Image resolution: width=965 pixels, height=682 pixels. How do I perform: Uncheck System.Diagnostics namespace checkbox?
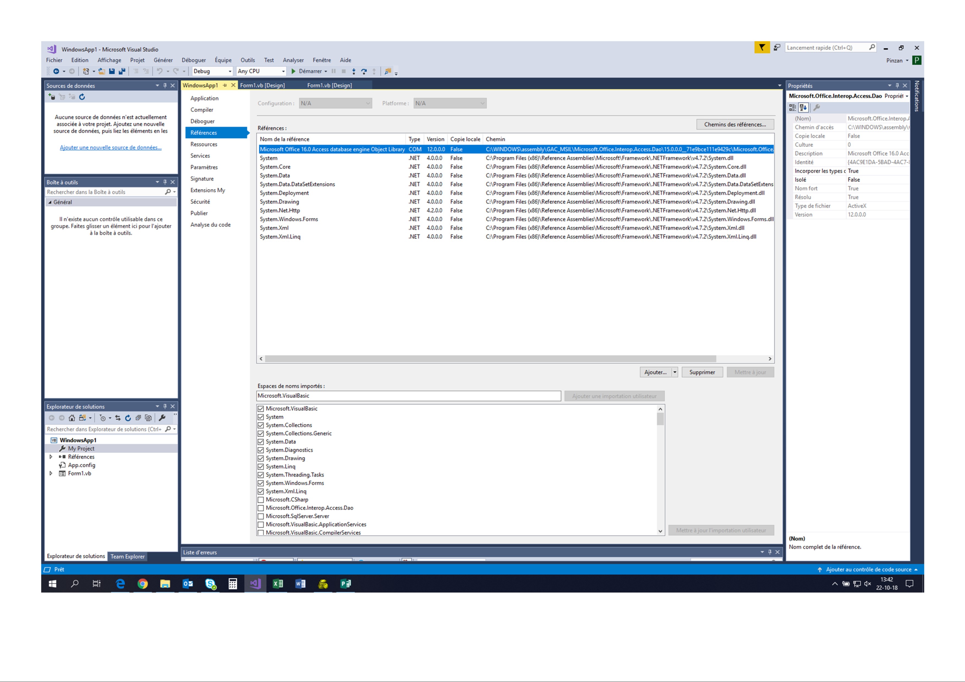(261, 450)
